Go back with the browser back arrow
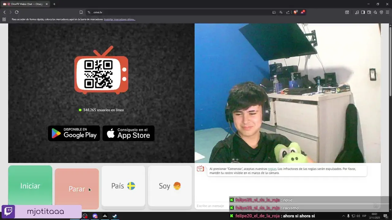392x220 pixels. point(4,12)
